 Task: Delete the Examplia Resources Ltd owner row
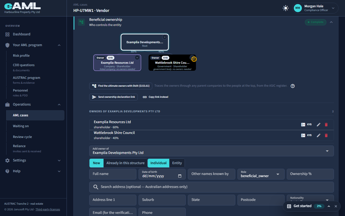coord(326,124)
